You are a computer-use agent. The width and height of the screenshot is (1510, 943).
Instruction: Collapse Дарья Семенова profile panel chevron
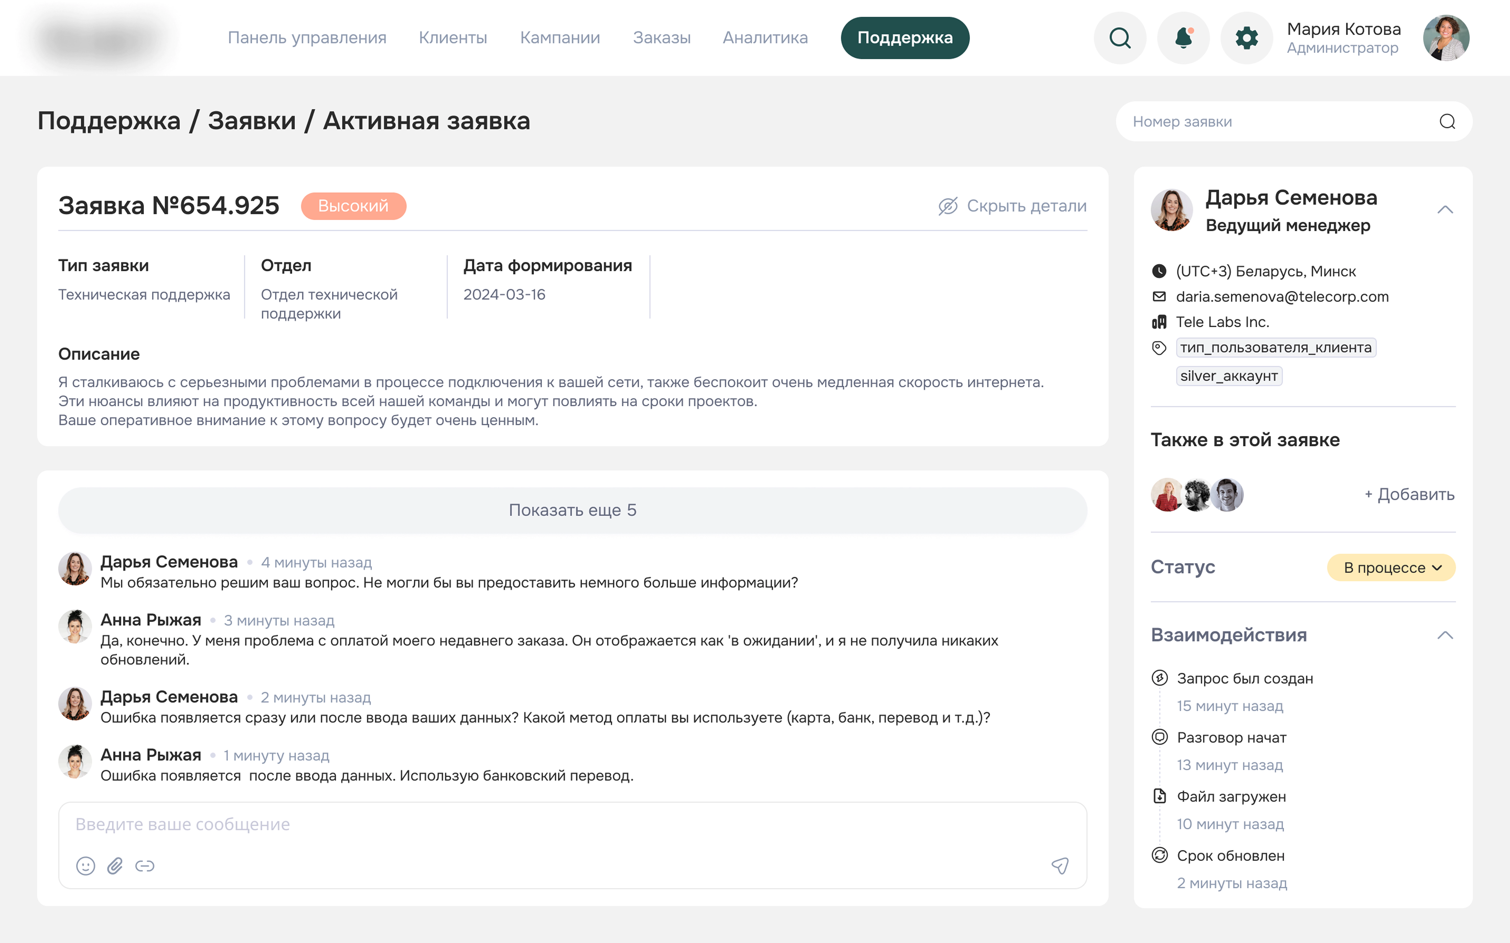1445,210
